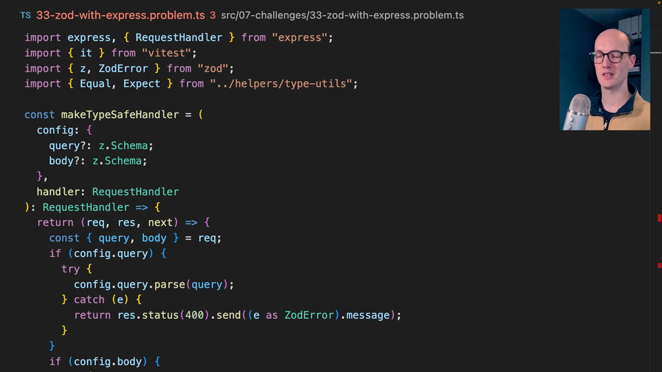Viewport: 662px width, 372px height.
Task: Click the problem count badge 3 on the tab
Action: point(212,15)
